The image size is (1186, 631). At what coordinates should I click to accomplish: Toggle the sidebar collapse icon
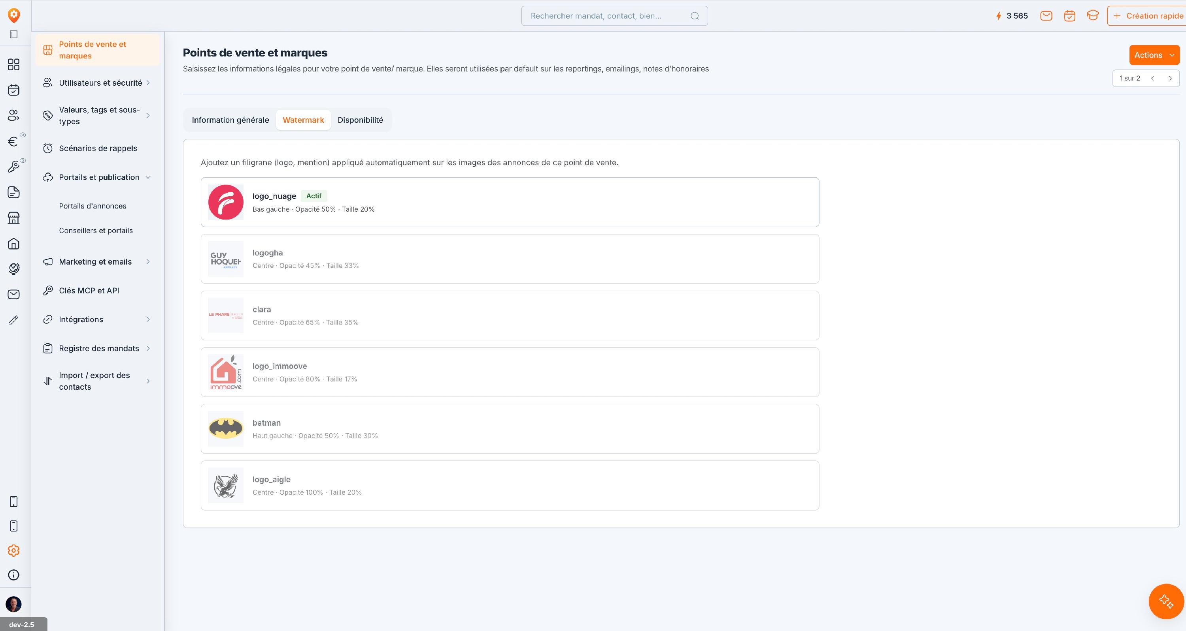[x=14, y=34]
